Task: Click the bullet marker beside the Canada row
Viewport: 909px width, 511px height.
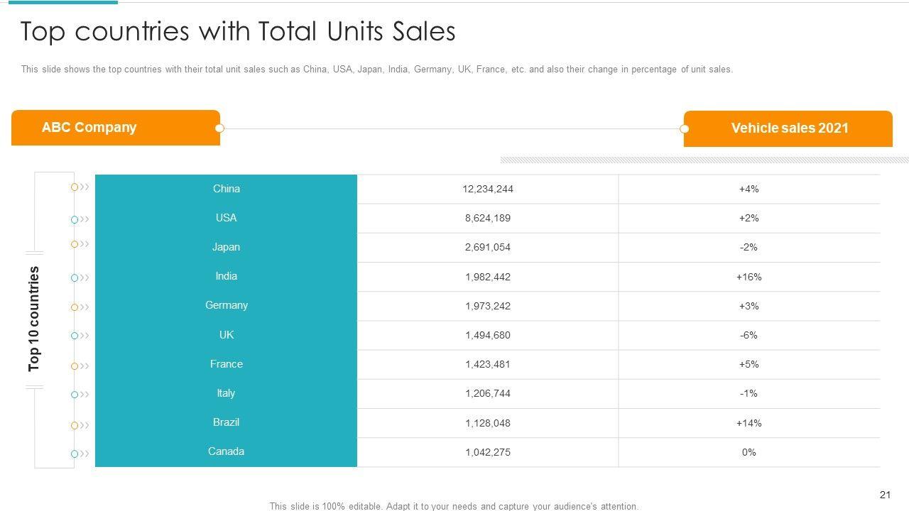Action: point(75,454)
